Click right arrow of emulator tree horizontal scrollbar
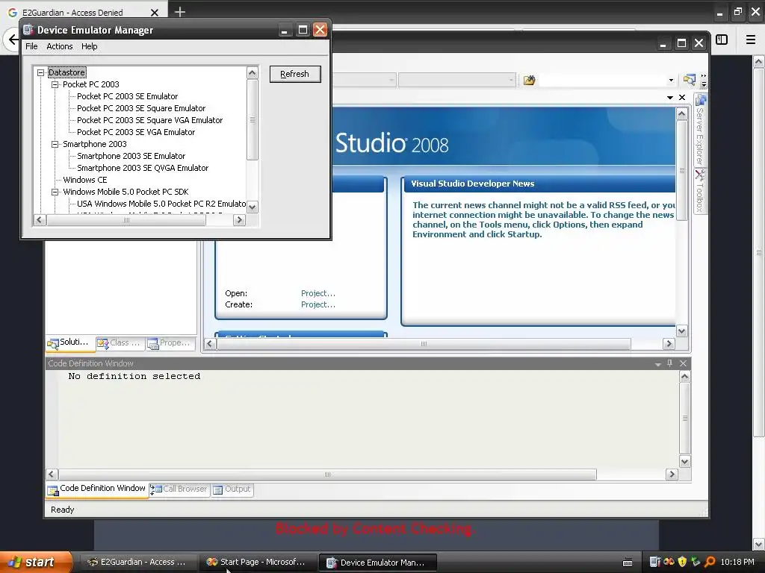The height and width of the screenshot is (573, 765). (239, 220)
